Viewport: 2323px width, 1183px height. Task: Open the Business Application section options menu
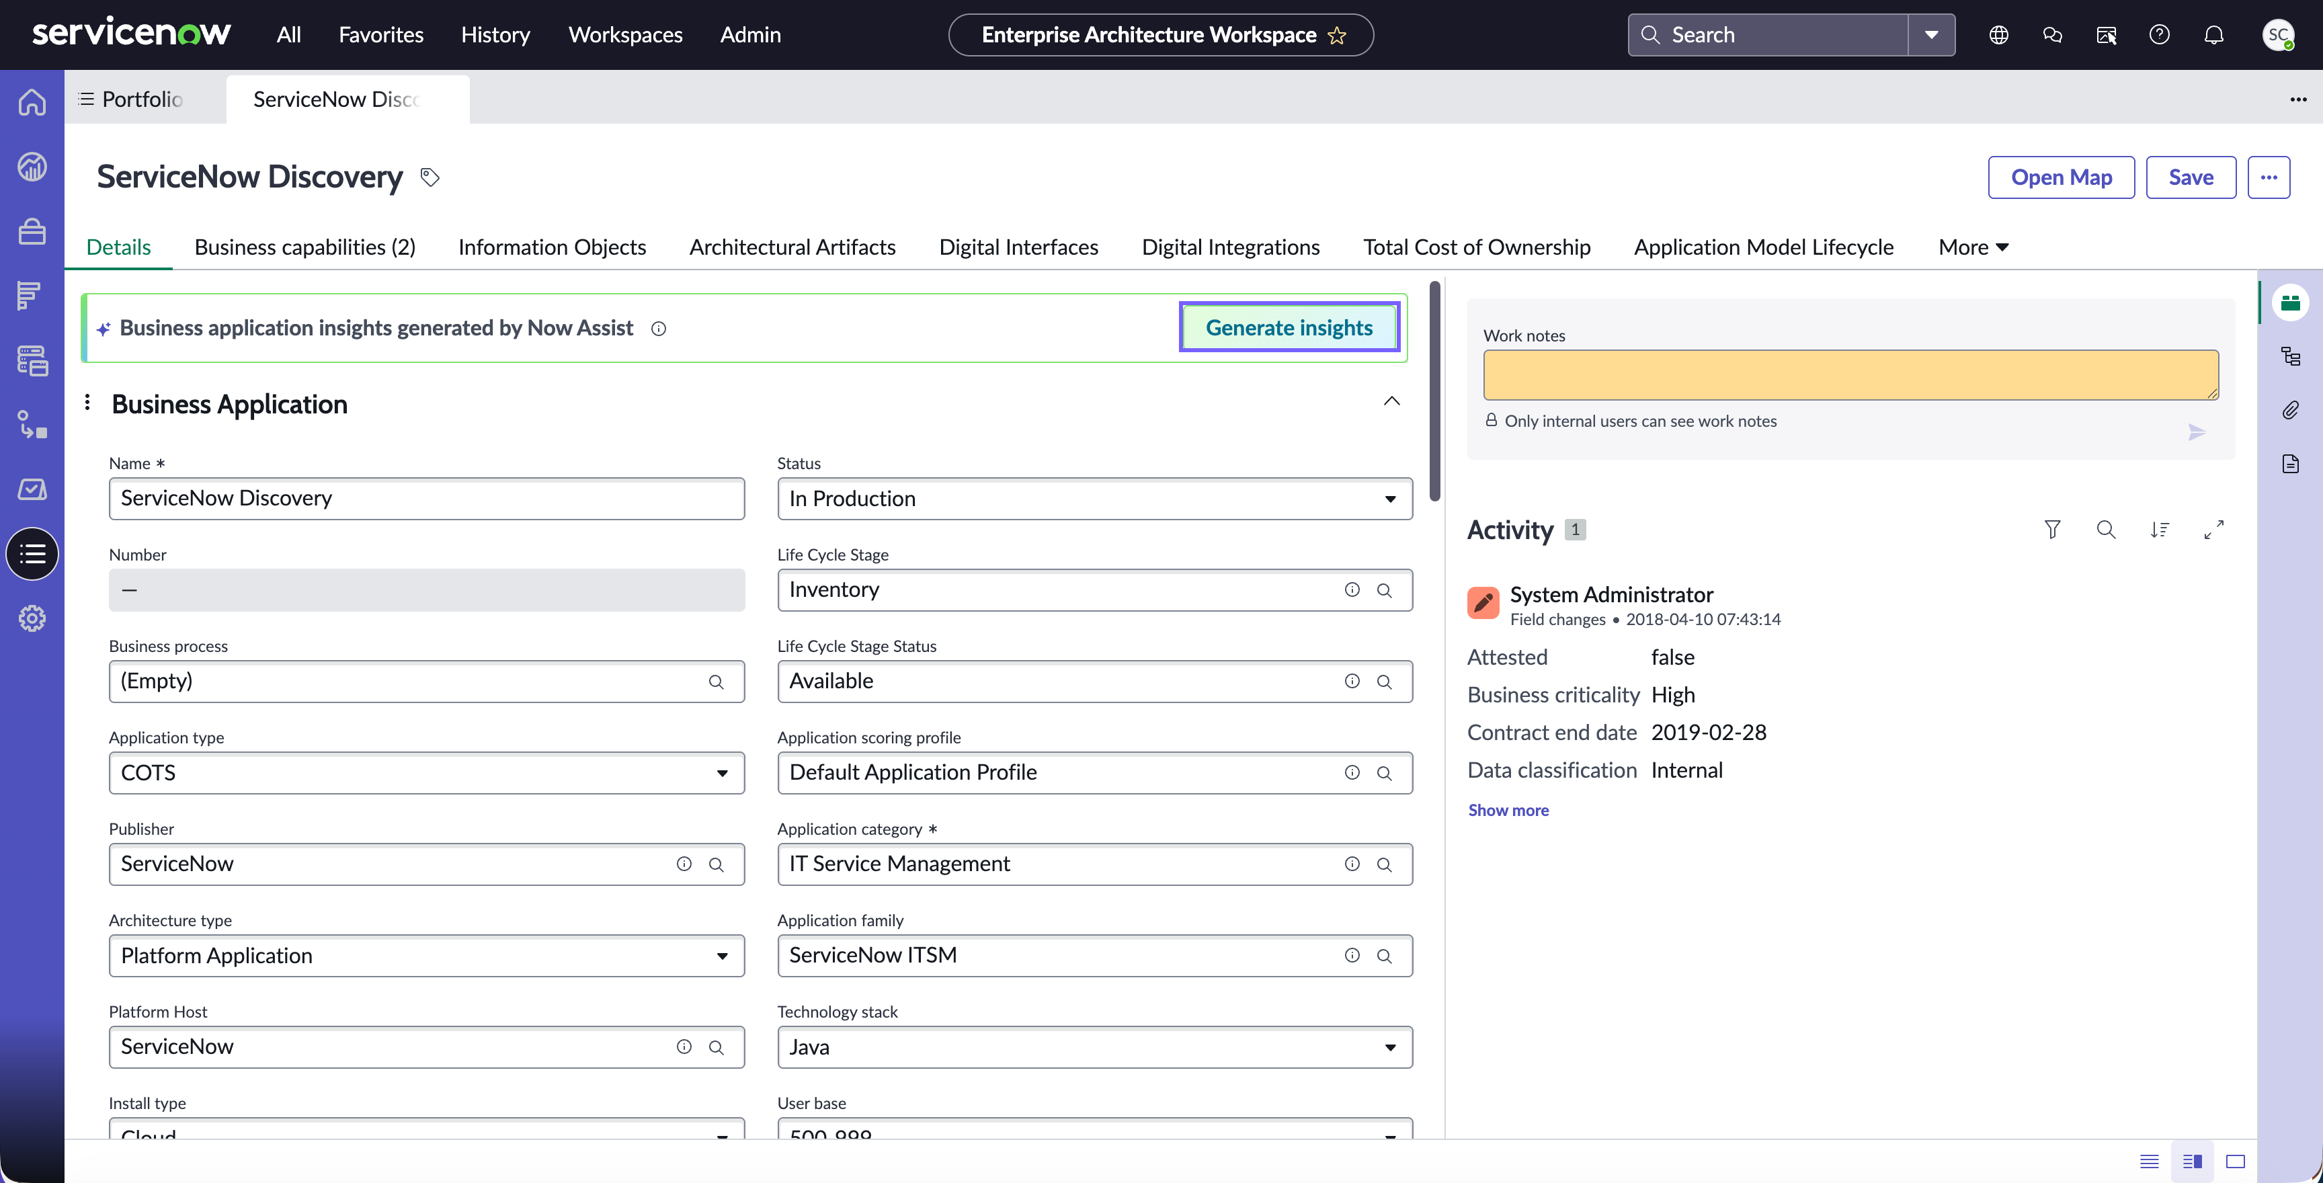point(87,402)
